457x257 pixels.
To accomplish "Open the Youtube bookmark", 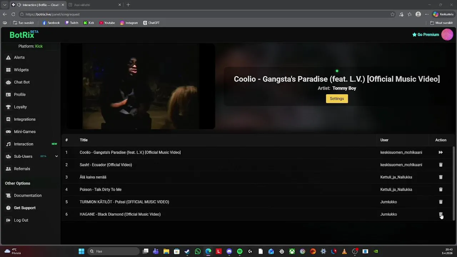I will 107,23.
